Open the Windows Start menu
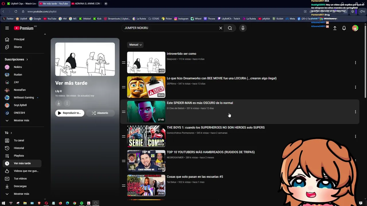 [4, 203]
